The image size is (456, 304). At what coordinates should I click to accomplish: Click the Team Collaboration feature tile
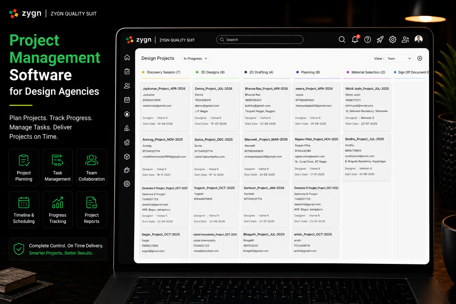pyautogui.click(x=91, y=167)
